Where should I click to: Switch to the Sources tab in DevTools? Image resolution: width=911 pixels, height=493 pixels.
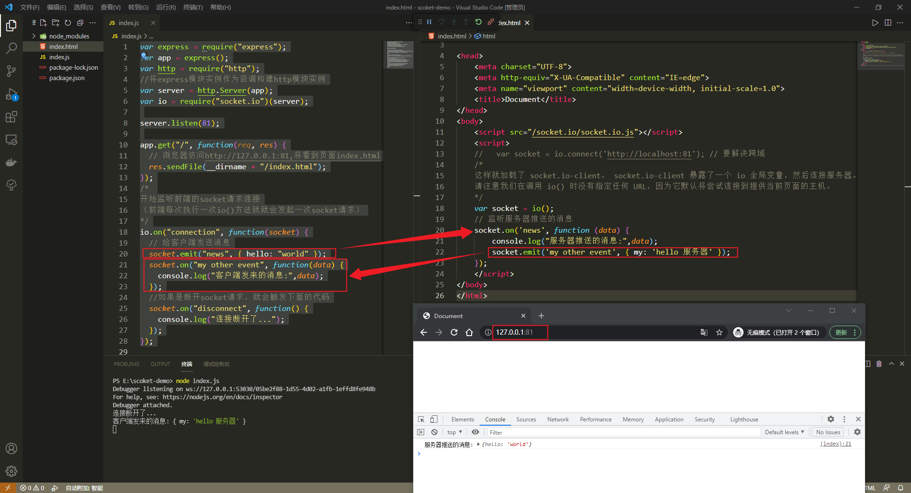pos(526,420)
